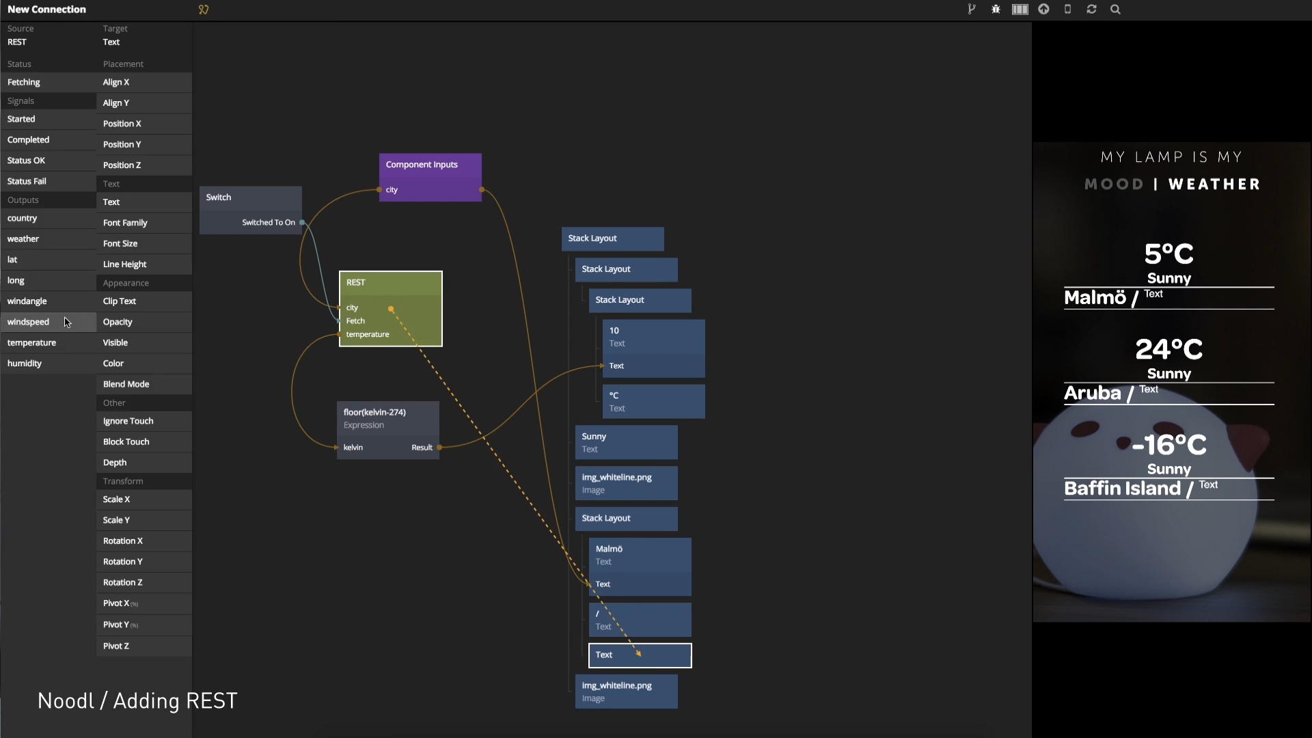Toggle the panel layout columns icon

click(x=1020, y=10)
